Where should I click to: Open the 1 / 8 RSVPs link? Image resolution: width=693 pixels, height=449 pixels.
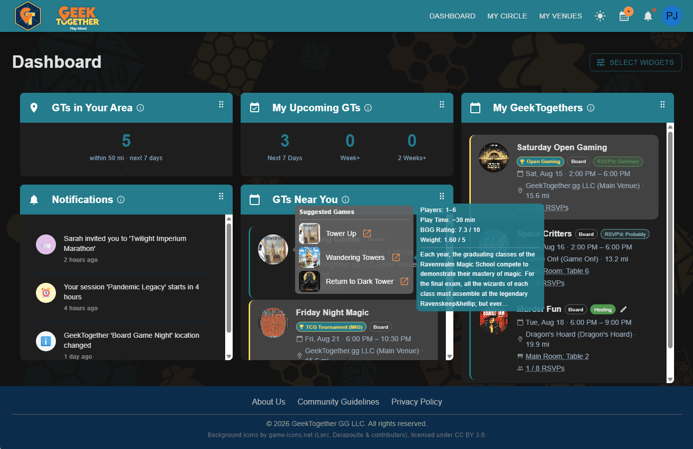545,368
